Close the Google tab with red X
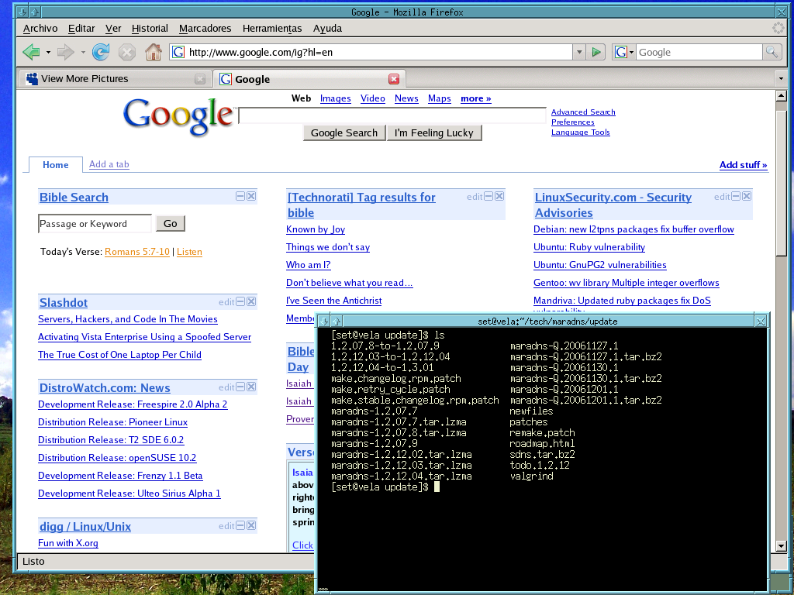 click(x=393, y=79)
